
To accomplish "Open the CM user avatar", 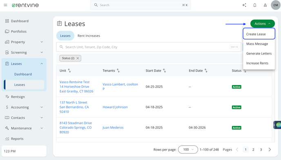I will tap(275, 5).
